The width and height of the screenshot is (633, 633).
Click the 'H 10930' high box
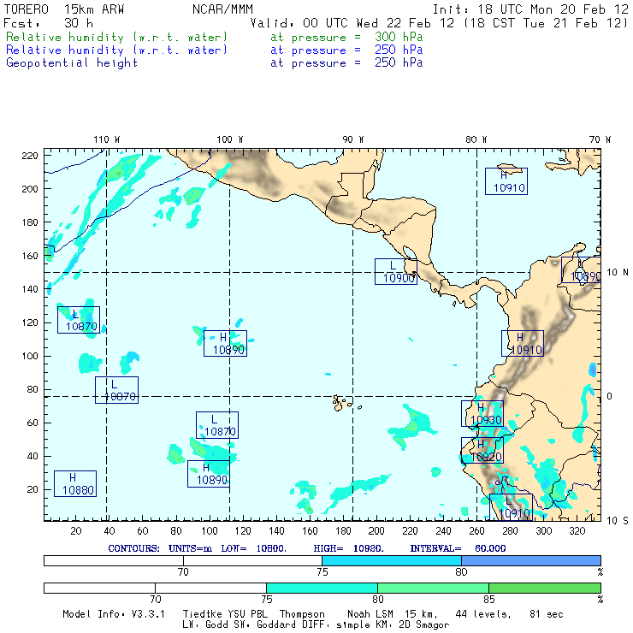[x=482, y=413]
